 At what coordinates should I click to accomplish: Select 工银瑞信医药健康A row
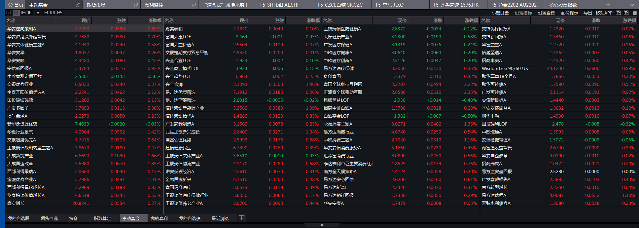coord(400,29)
